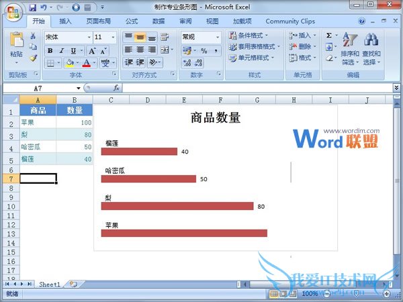
Task: Click the Office button
Action: pos(13,12)
